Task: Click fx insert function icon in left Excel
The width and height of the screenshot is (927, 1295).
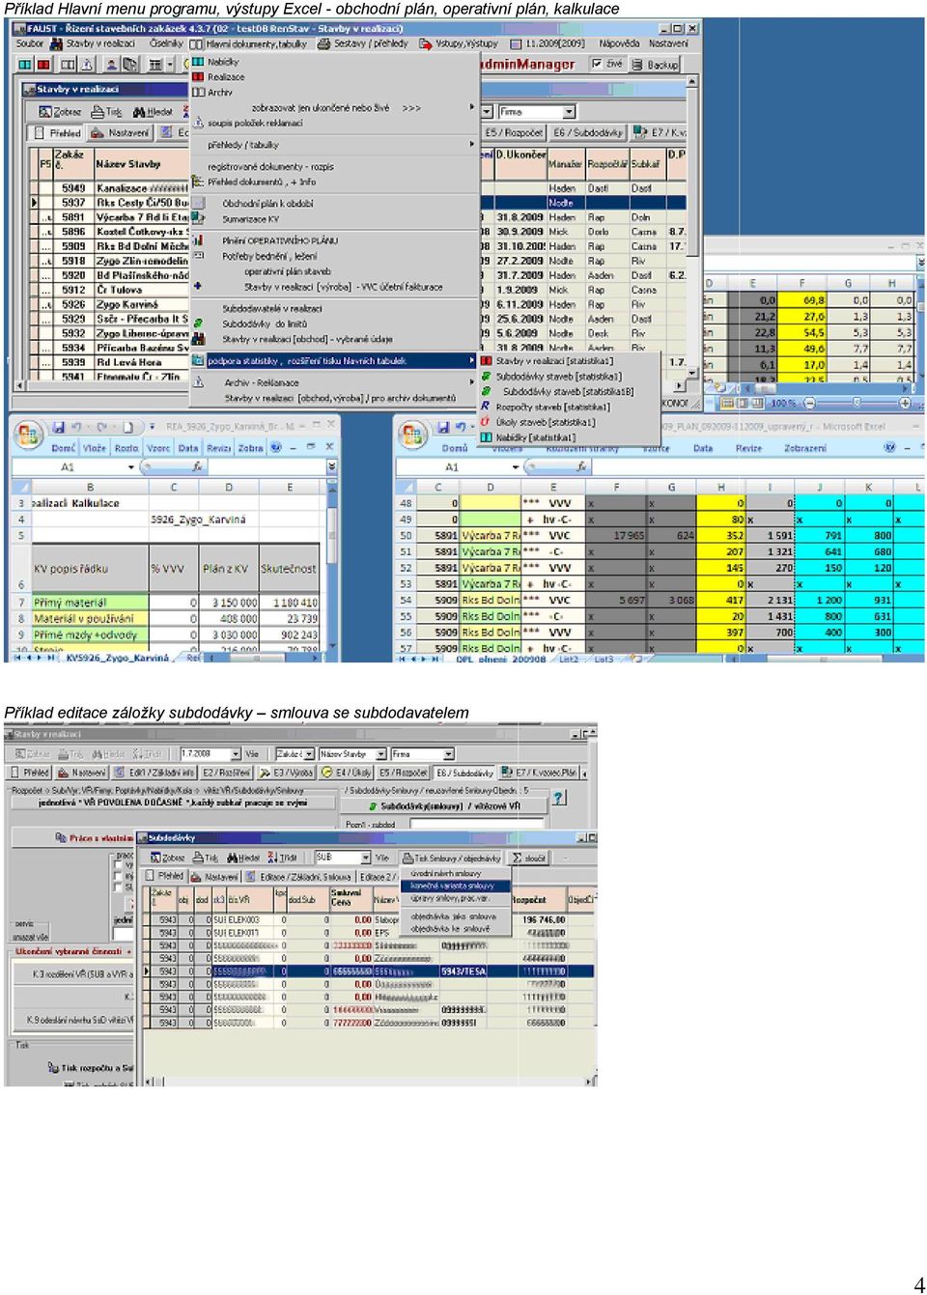Action: [x=197, y=467]
